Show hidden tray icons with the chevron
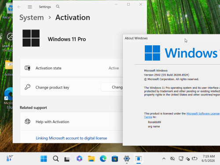This screenshot has width=220, height=165. [164, 158]
